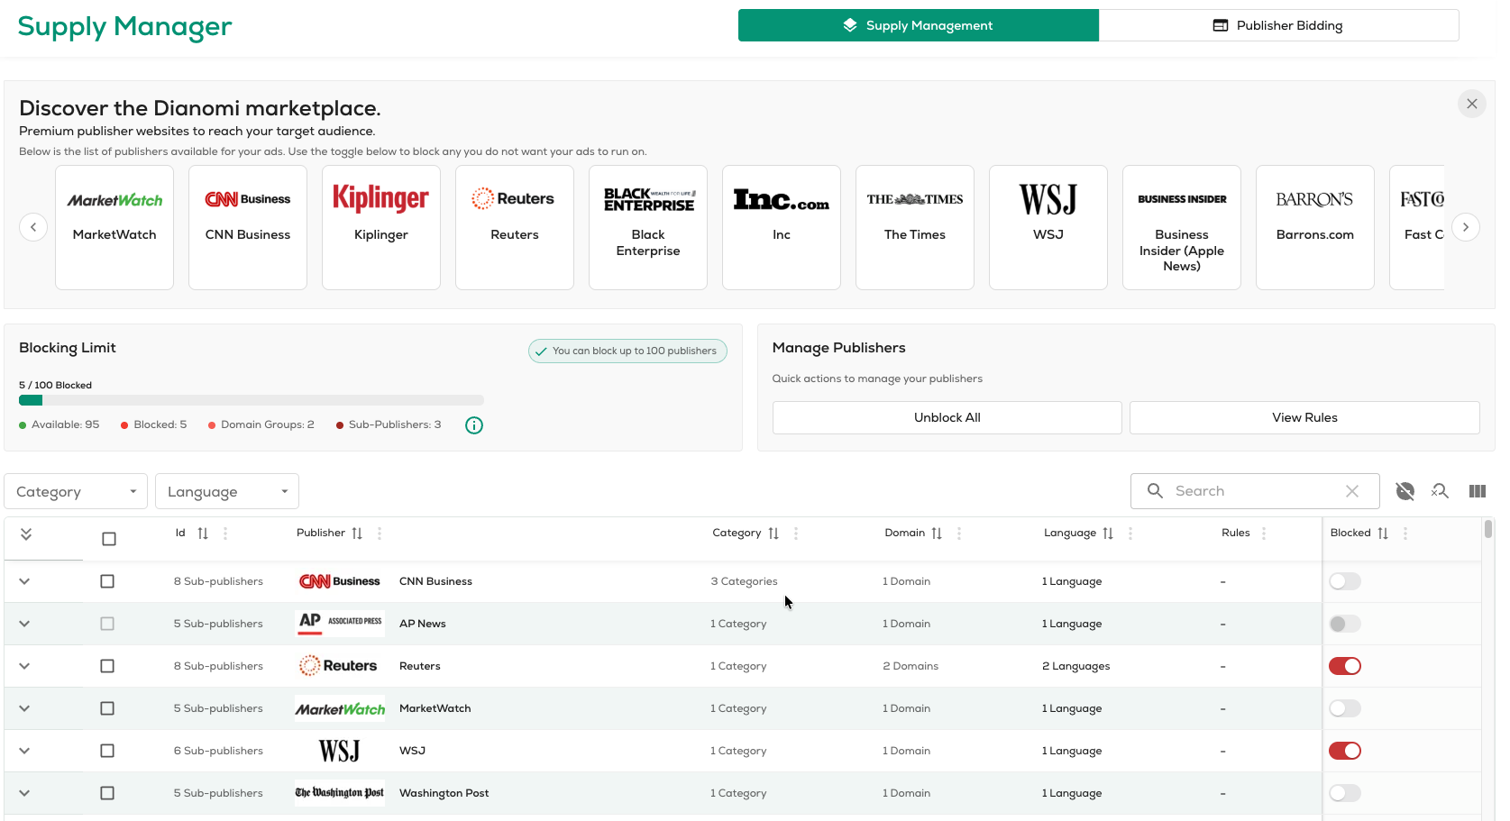
Task: Click the Reuters logo in table row
Action: point(338,666)
